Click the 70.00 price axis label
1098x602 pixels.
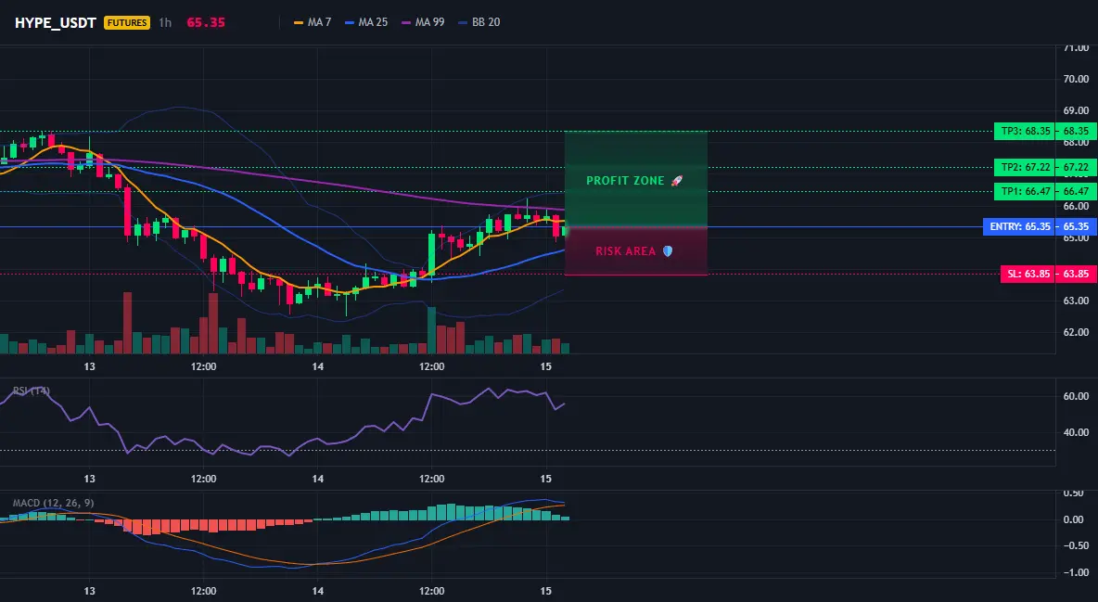coord(1076,79)
